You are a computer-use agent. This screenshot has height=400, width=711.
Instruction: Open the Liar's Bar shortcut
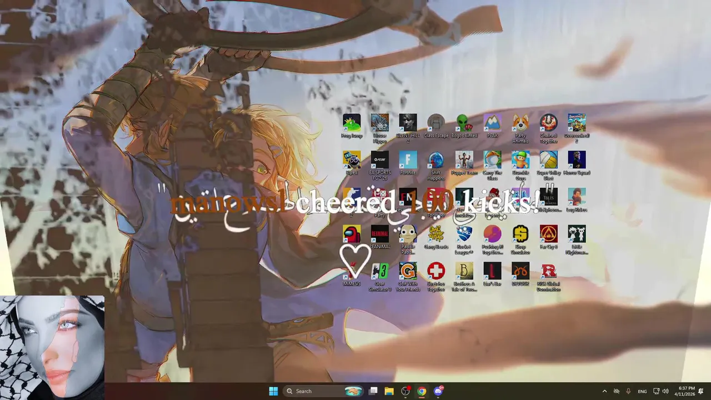click(x=492, y=274)
